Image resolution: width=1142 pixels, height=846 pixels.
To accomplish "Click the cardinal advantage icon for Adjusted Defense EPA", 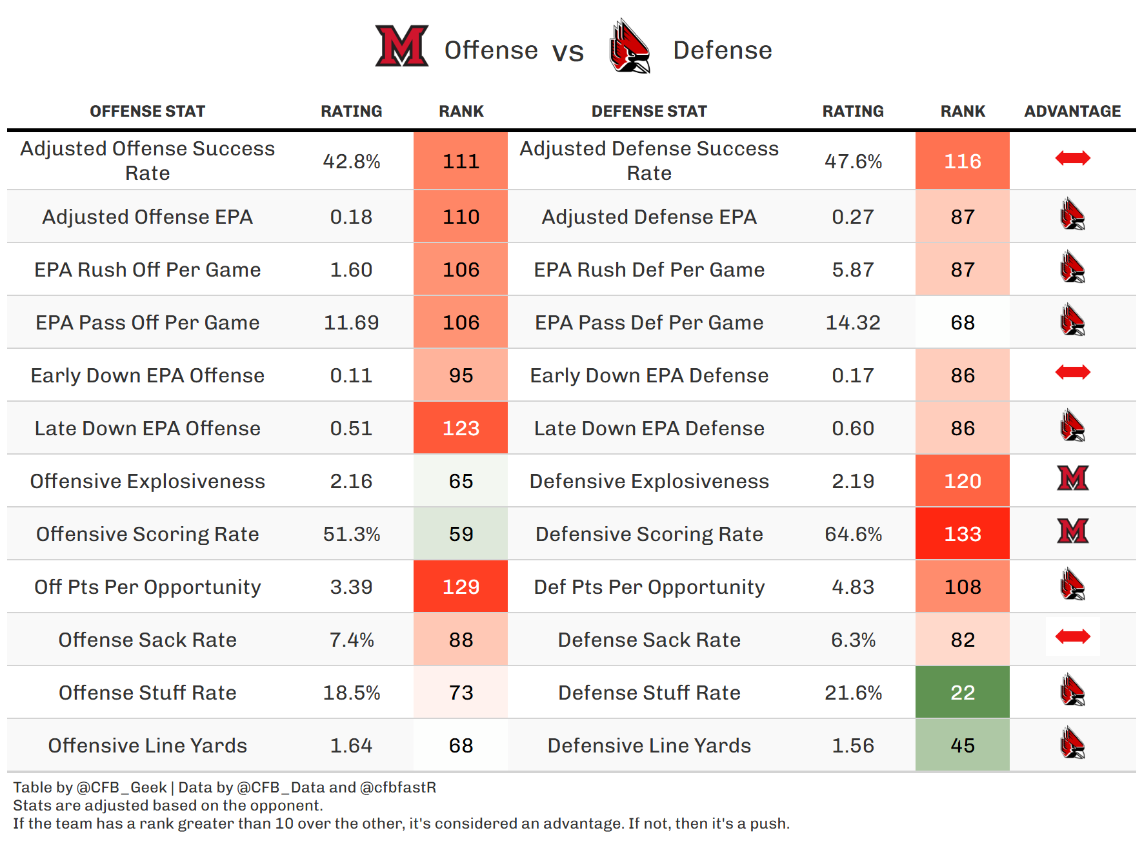I will 1072,215.
